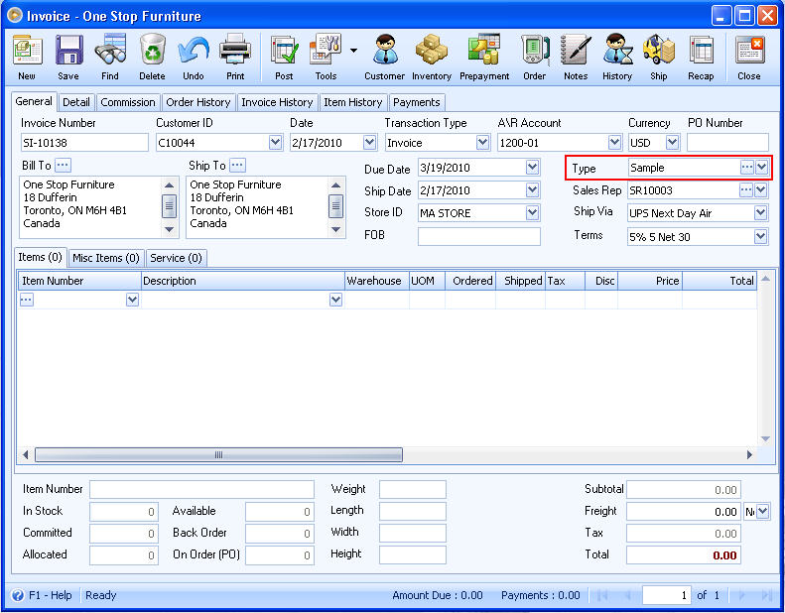Click the New invoice toolbar icon
The height and width of the screenshot is (613, 785).
27,51
